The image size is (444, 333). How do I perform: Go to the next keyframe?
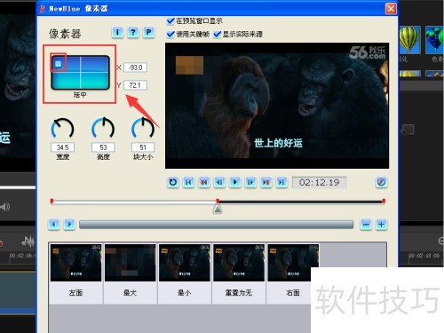tap(266, 182)
